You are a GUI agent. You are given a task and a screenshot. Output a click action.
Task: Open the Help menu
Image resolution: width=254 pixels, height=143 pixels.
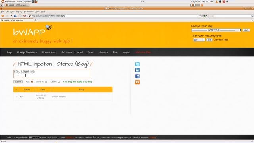pyautogui.click(x=43, y=12)
